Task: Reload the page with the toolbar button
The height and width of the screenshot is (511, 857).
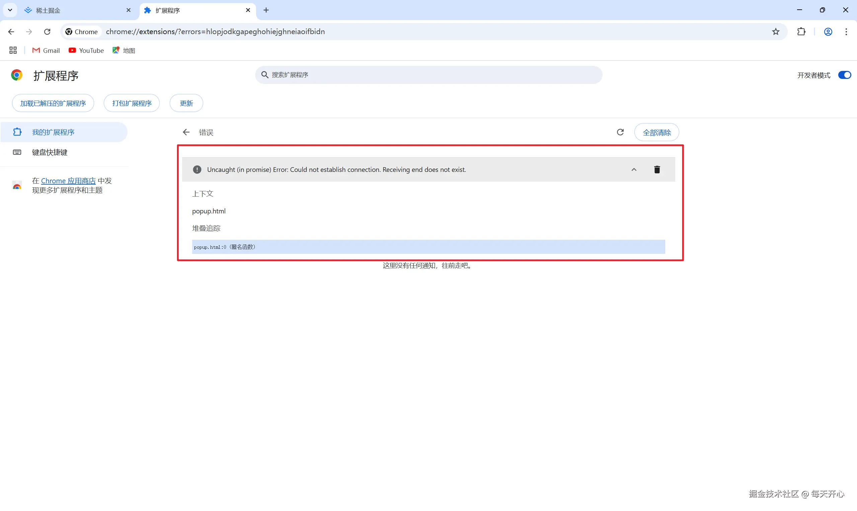Action: coord(47,32)
